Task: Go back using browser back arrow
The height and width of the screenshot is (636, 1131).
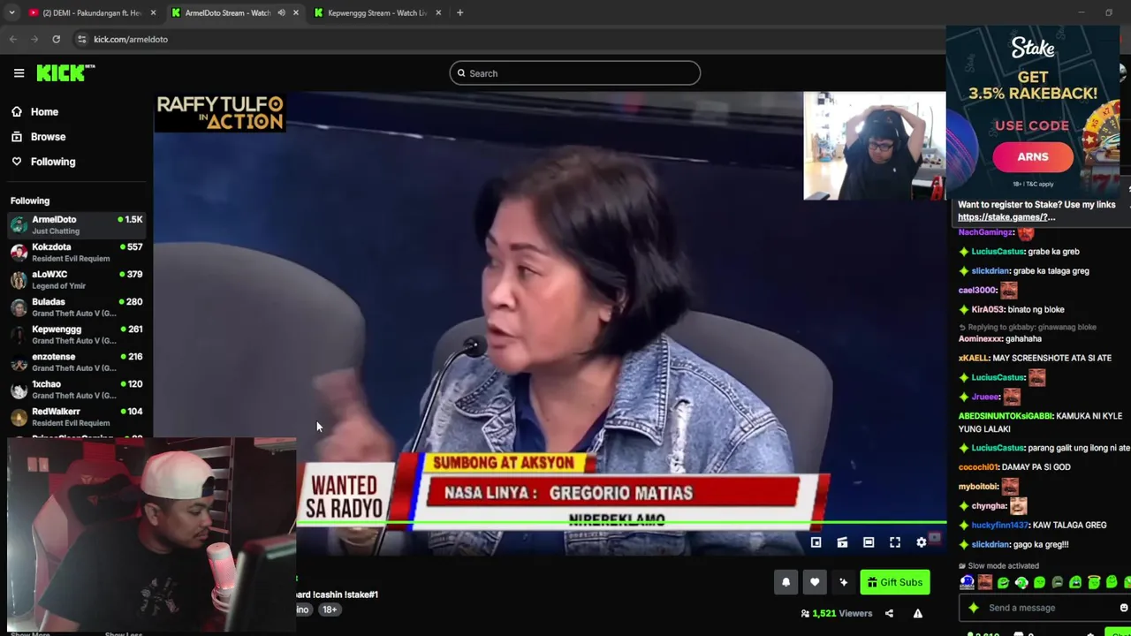Action: tap(13, 39)
